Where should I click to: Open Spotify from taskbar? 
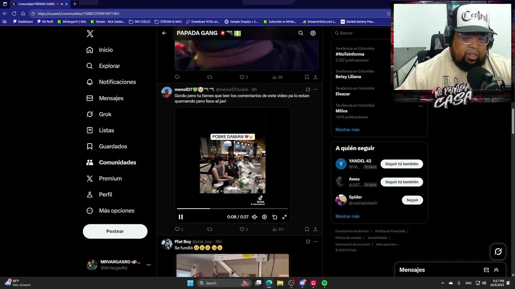[324, 283]
